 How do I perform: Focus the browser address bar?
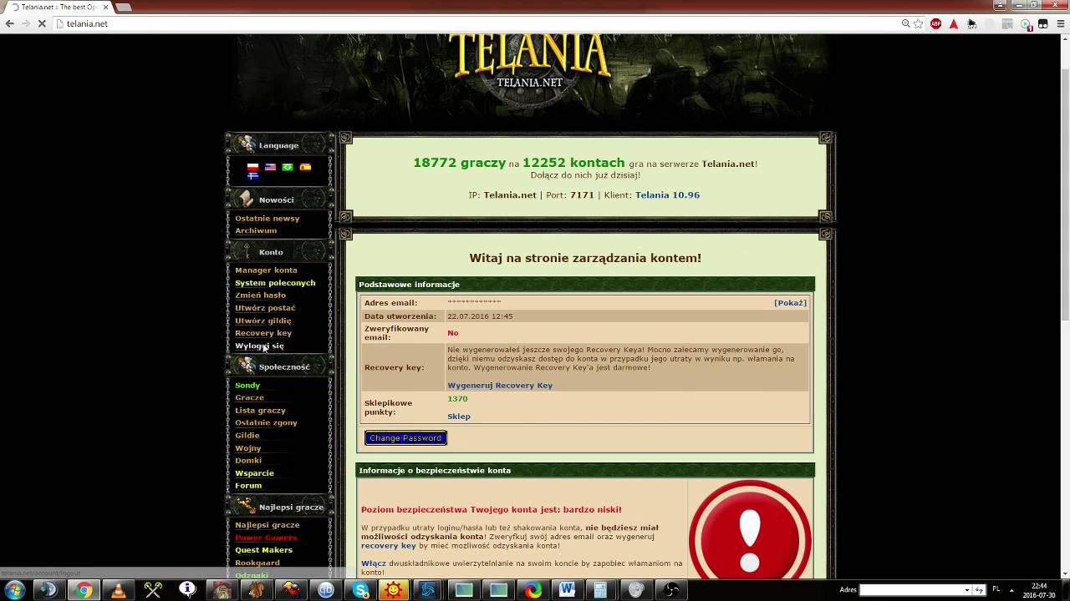coord(476,23)
